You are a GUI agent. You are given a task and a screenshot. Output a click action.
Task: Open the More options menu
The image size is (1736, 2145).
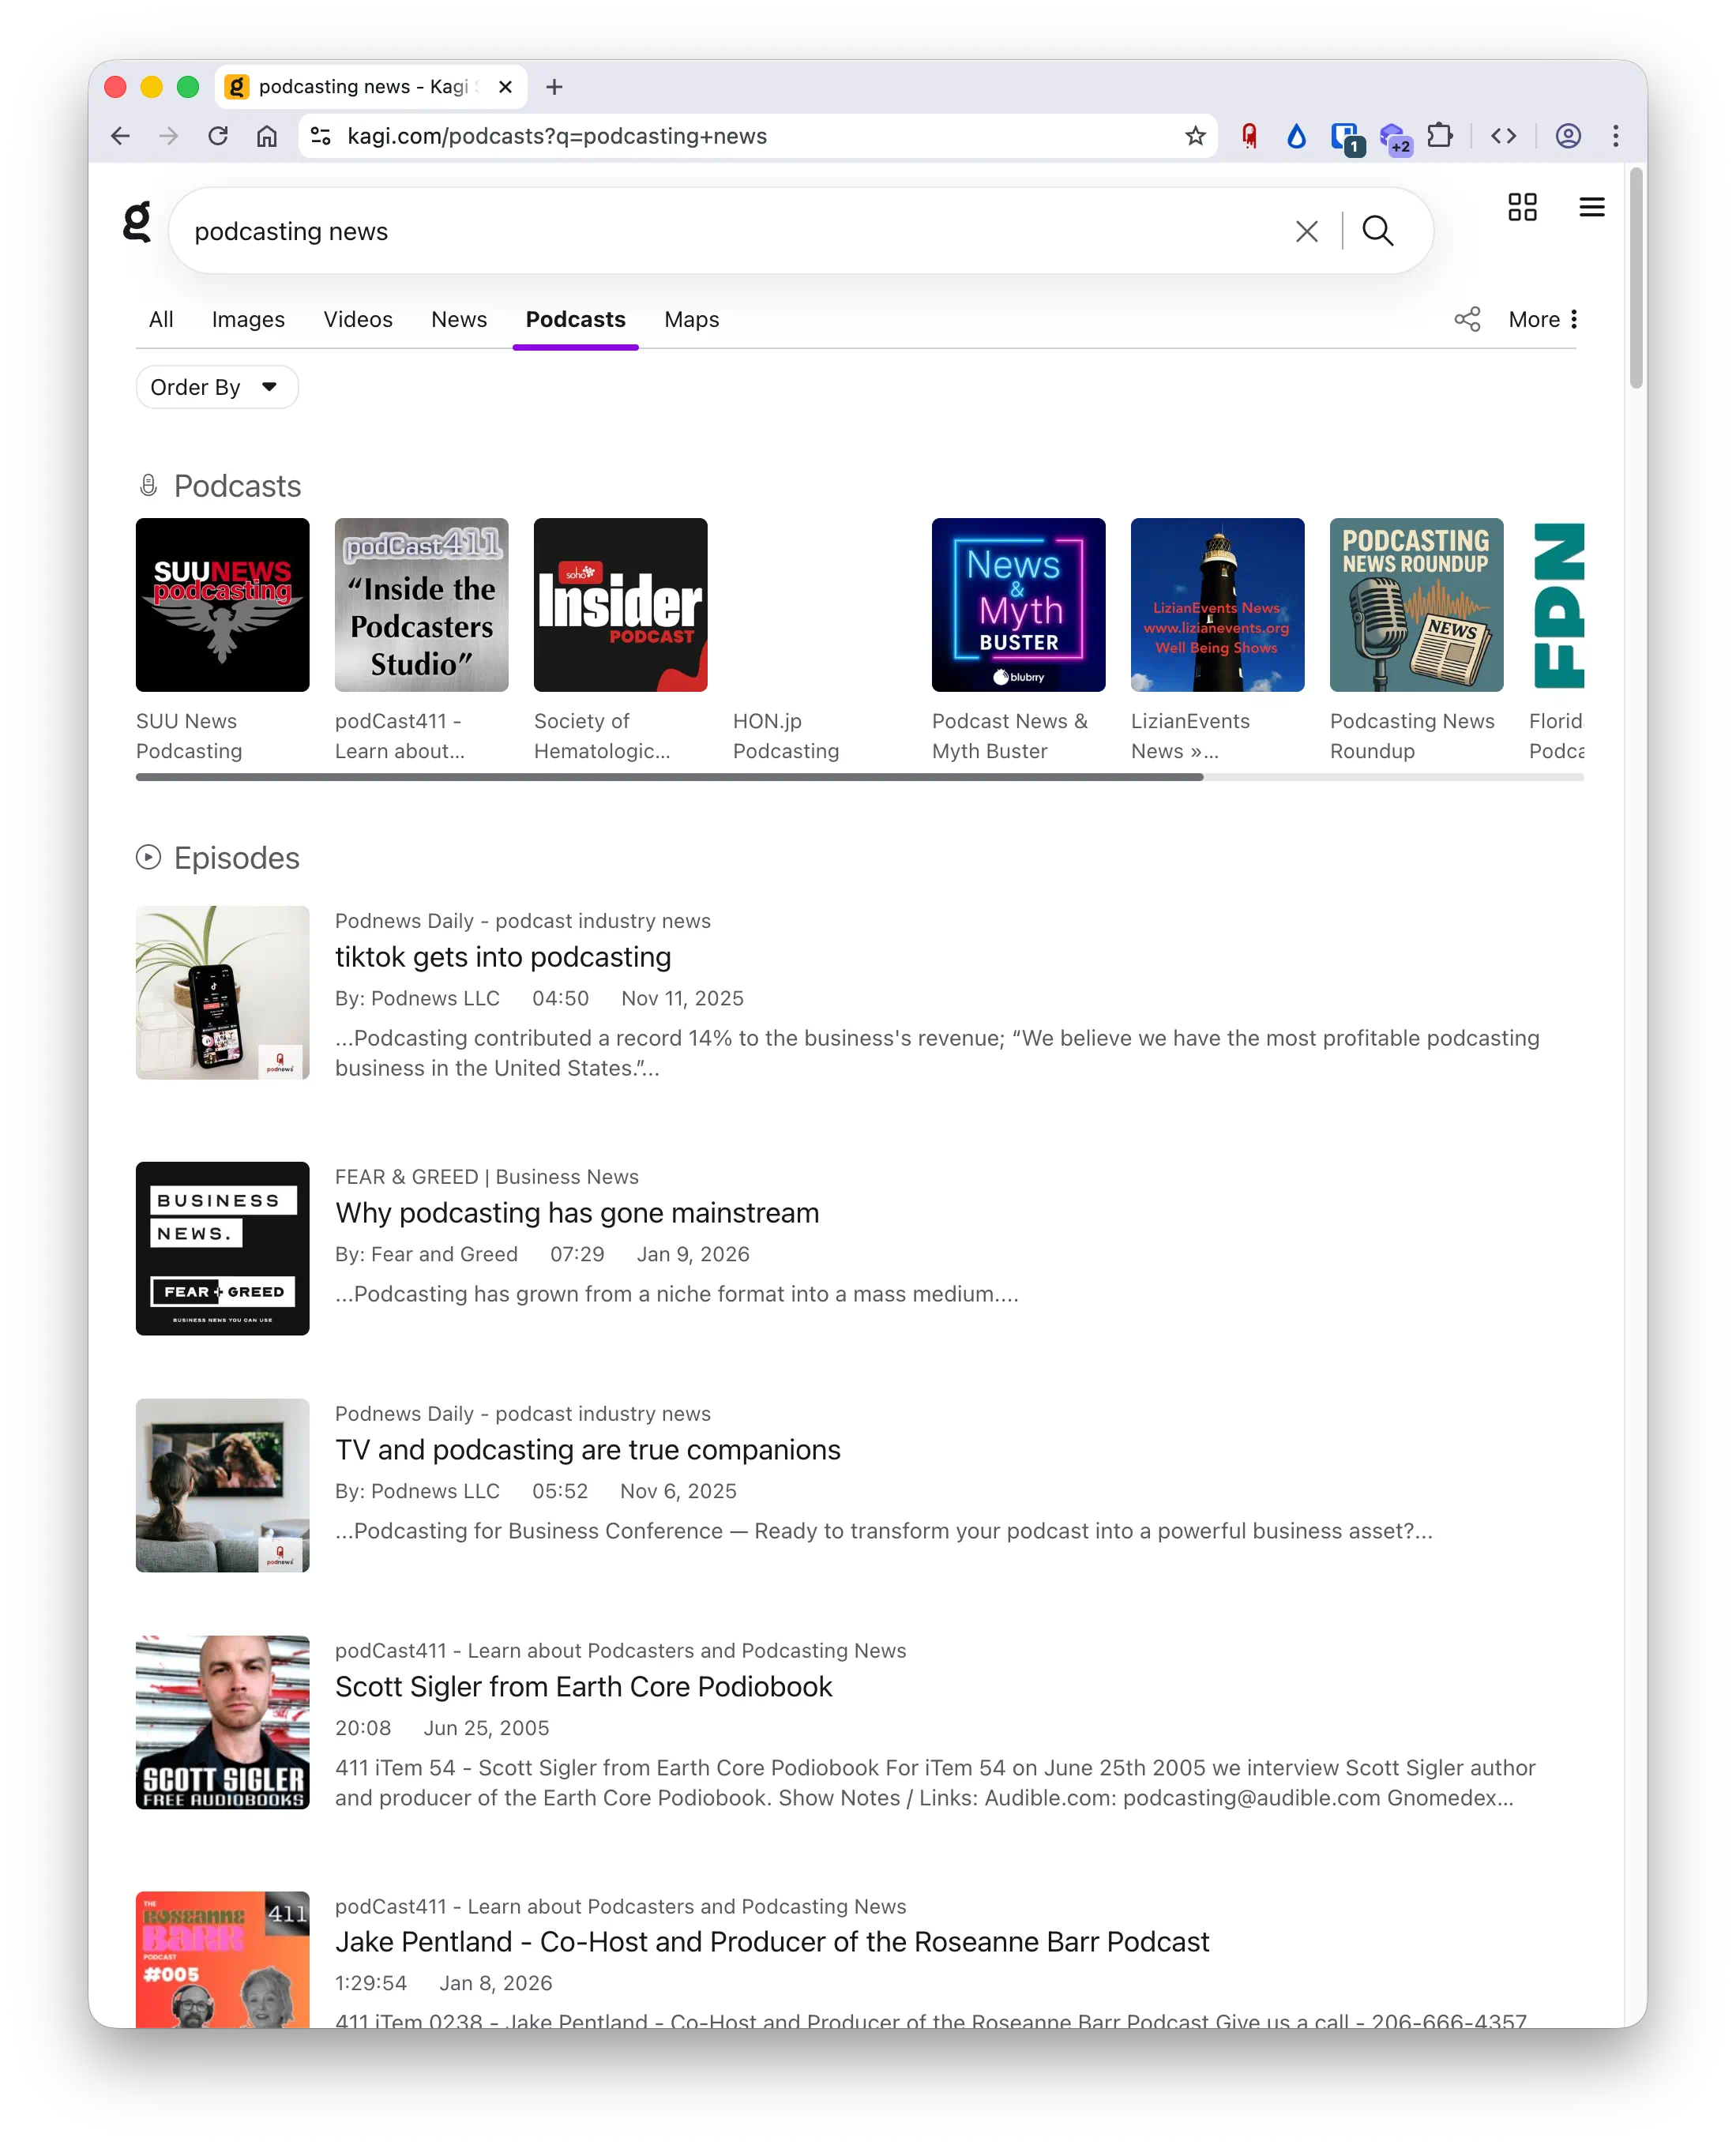(x=1543, y=319)
